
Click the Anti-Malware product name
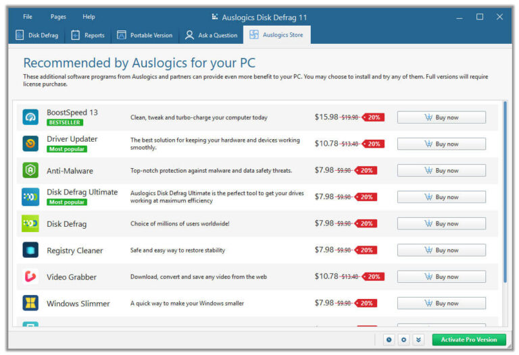(x=70, y=171)
